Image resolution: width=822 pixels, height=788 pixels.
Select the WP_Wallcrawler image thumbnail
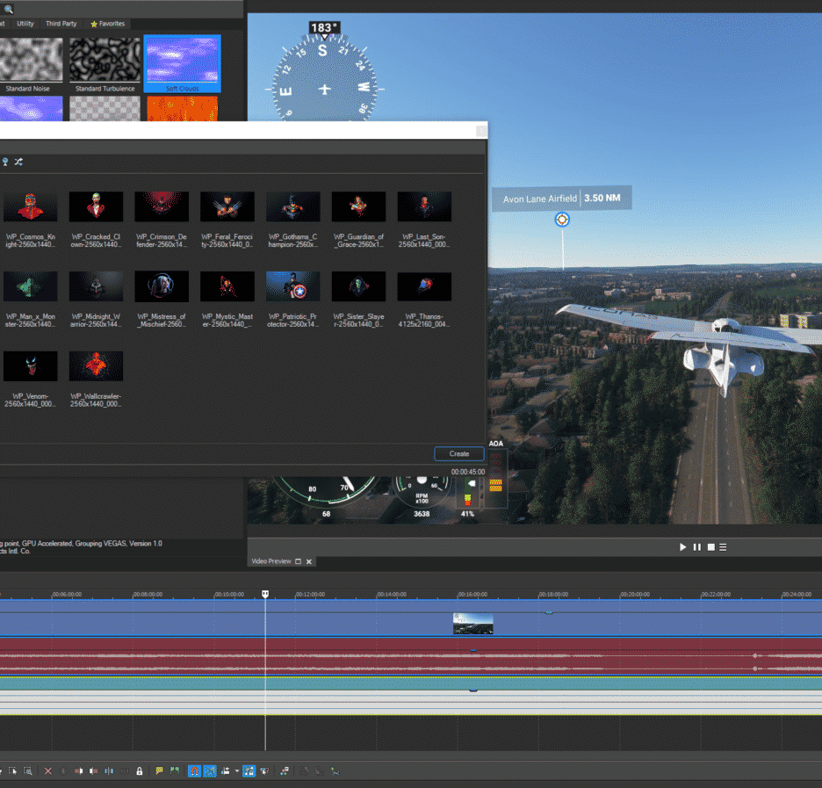pos(96,366)
